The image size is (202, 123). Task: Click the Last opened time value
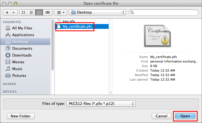163,79
